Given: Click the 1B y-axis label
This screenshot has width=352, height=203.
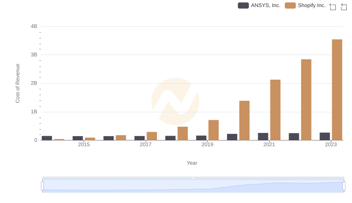Looking at the screenshot, I should point(34,112).
